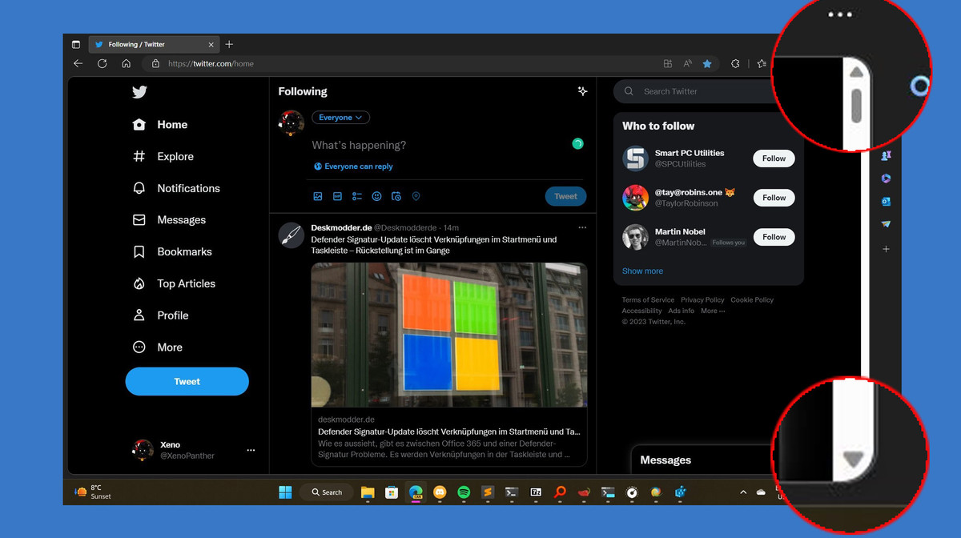
Task: Schedule the tweet via calendar icon
Action: point(396,196)
